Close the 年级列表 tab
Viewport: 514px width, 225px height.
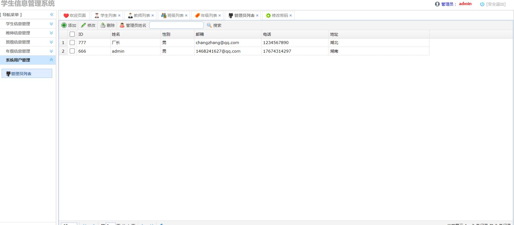tap(219, 16)
